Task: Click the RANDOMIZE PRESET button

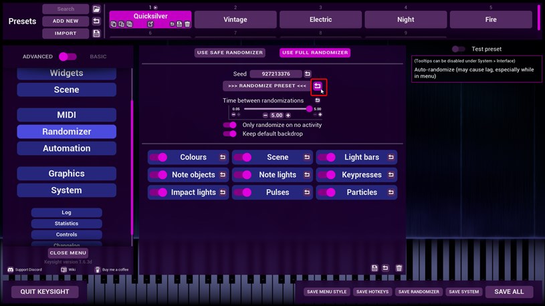Action: [267, 86]
